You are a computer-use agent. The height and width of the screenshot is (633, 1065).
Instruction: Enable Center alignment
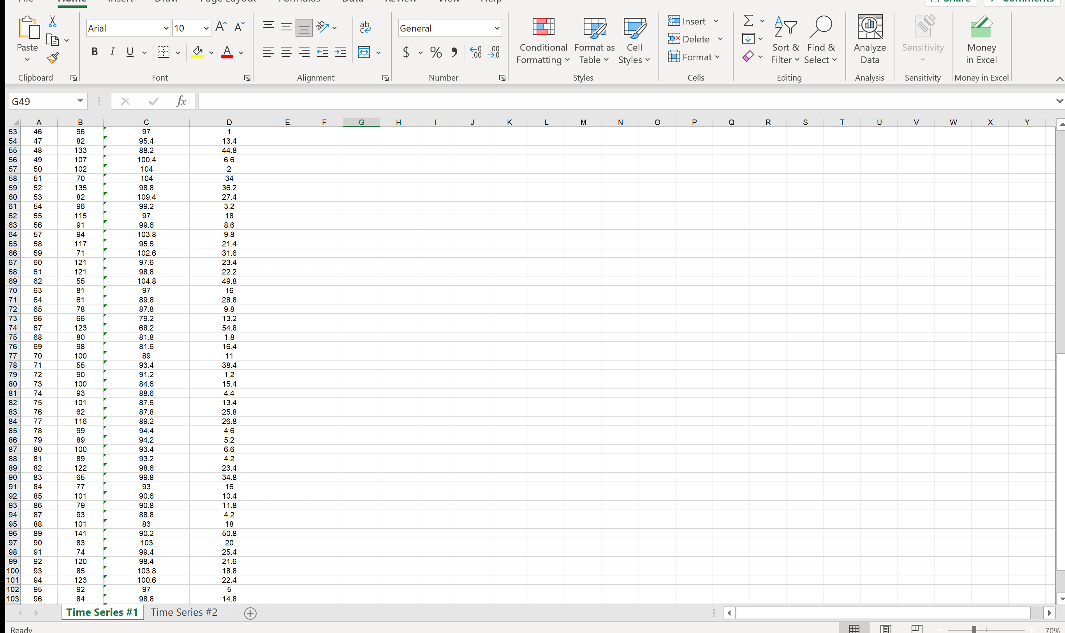pos(286,52)
